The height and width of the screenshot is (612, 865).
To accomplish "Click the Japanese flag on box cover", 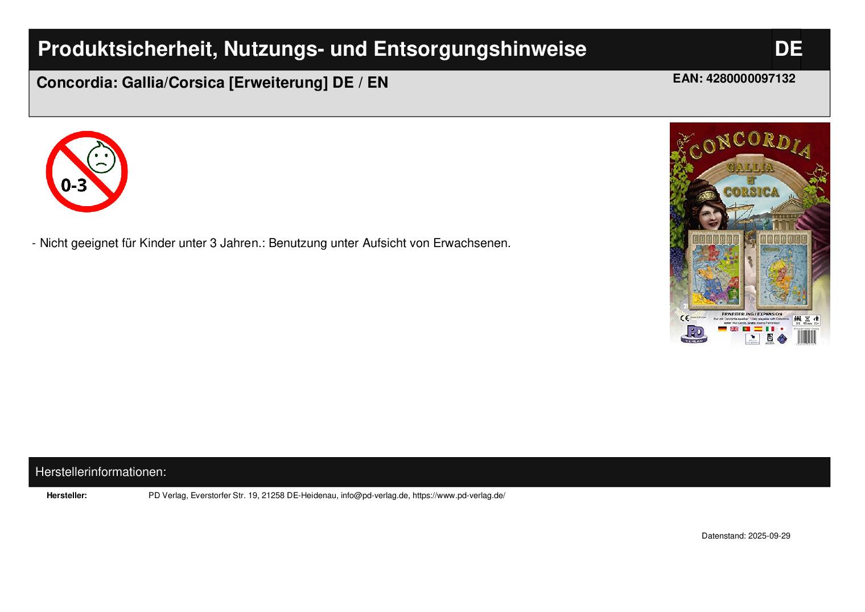I will (782, 329).
